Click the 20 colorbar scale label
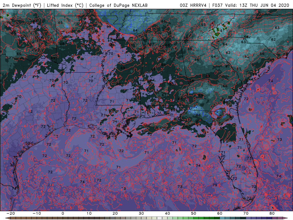This screenshot has height=220, width=293. click(x=115, y=213)
